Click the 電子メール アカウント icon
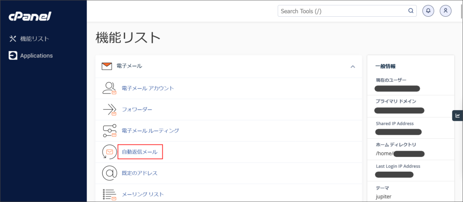 click(x=109, y=88)
